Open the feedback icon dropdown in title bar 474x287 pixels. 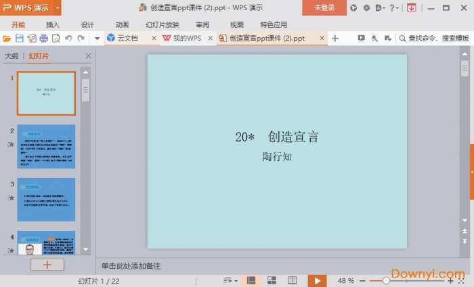pyautogui.click(x=380, y=8)
